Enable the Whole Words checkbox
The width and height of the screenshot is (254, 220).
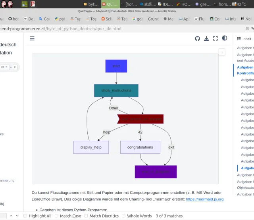tap(123, 216)
